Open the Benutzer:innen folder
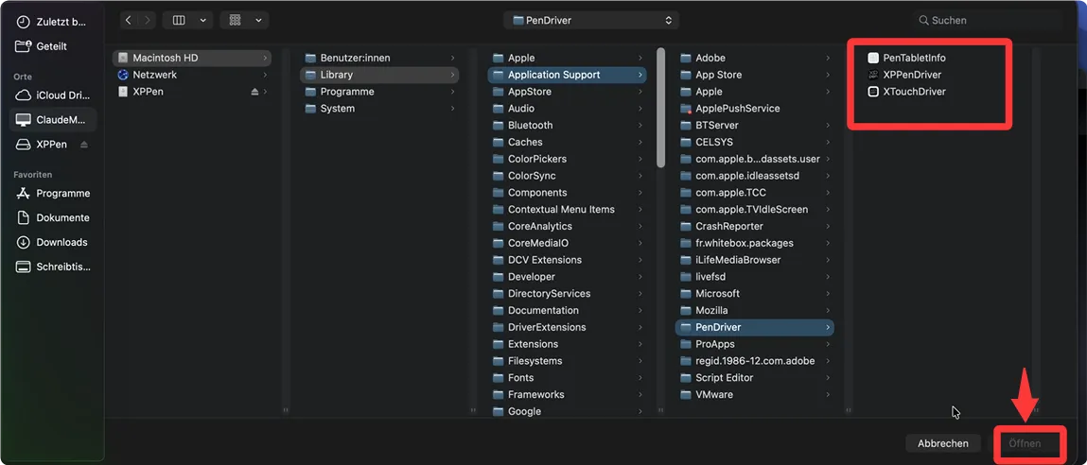 pos(379,58)
